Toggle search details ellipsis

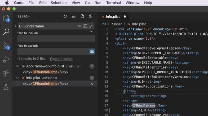(91, 32)
